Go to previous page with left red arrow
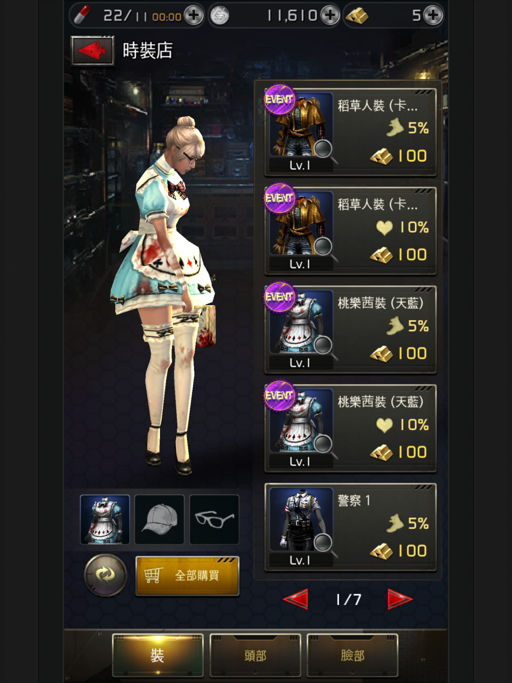 [x=295, y=599]
